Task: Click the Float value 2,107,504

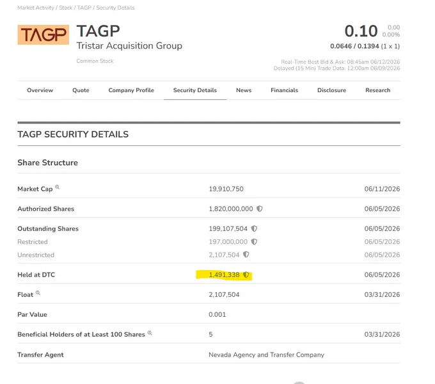Action: pos(224,294)
